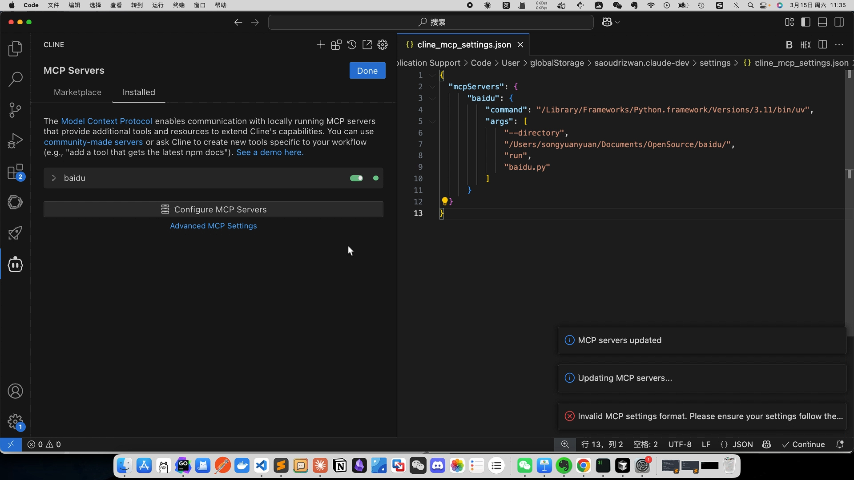This screenshot has width=854, height=480.
Task: Open the 文件 menu
Action: (53, 5)
